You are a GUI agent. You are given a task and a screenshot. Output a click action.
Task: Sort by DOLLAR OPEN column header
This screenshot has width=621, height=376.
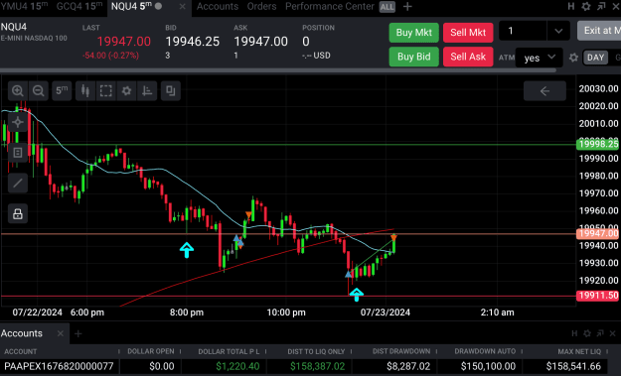150,351
